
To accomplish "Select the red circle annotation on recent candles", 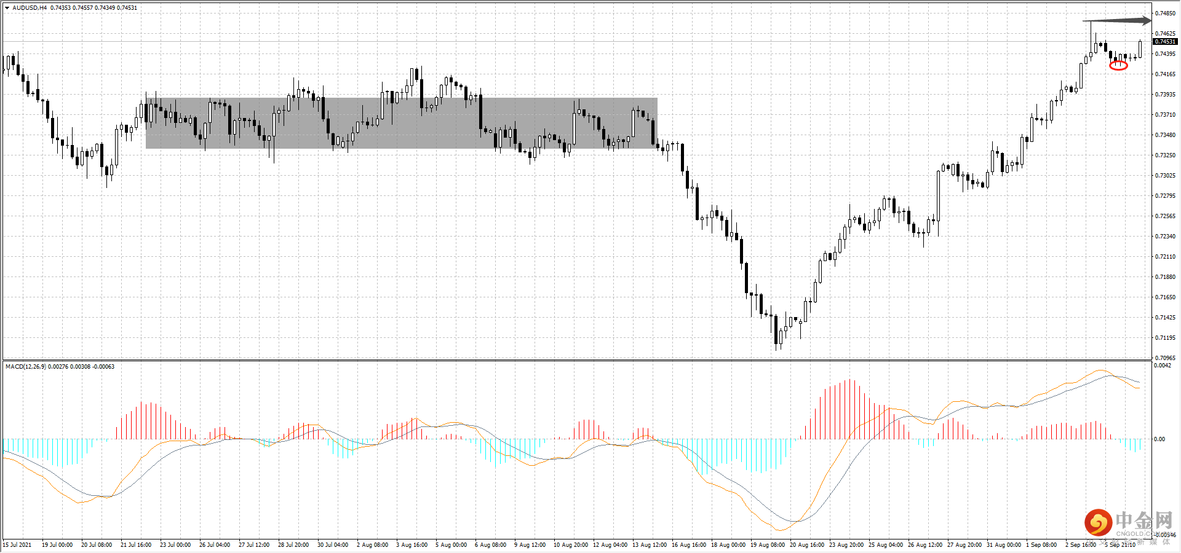I will [x=1117, y=66].
